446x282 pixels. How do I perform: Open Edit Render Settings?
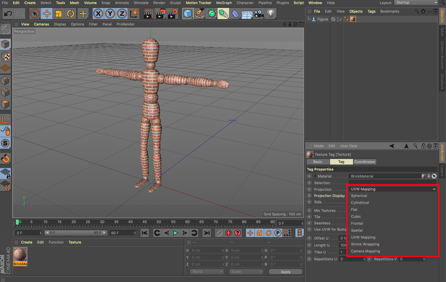(x=173, y=14)
